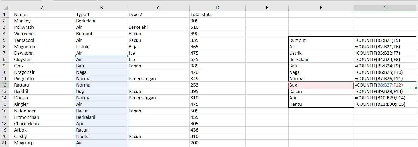
Task: Select column G header
Action: click(x=385, y=8)
